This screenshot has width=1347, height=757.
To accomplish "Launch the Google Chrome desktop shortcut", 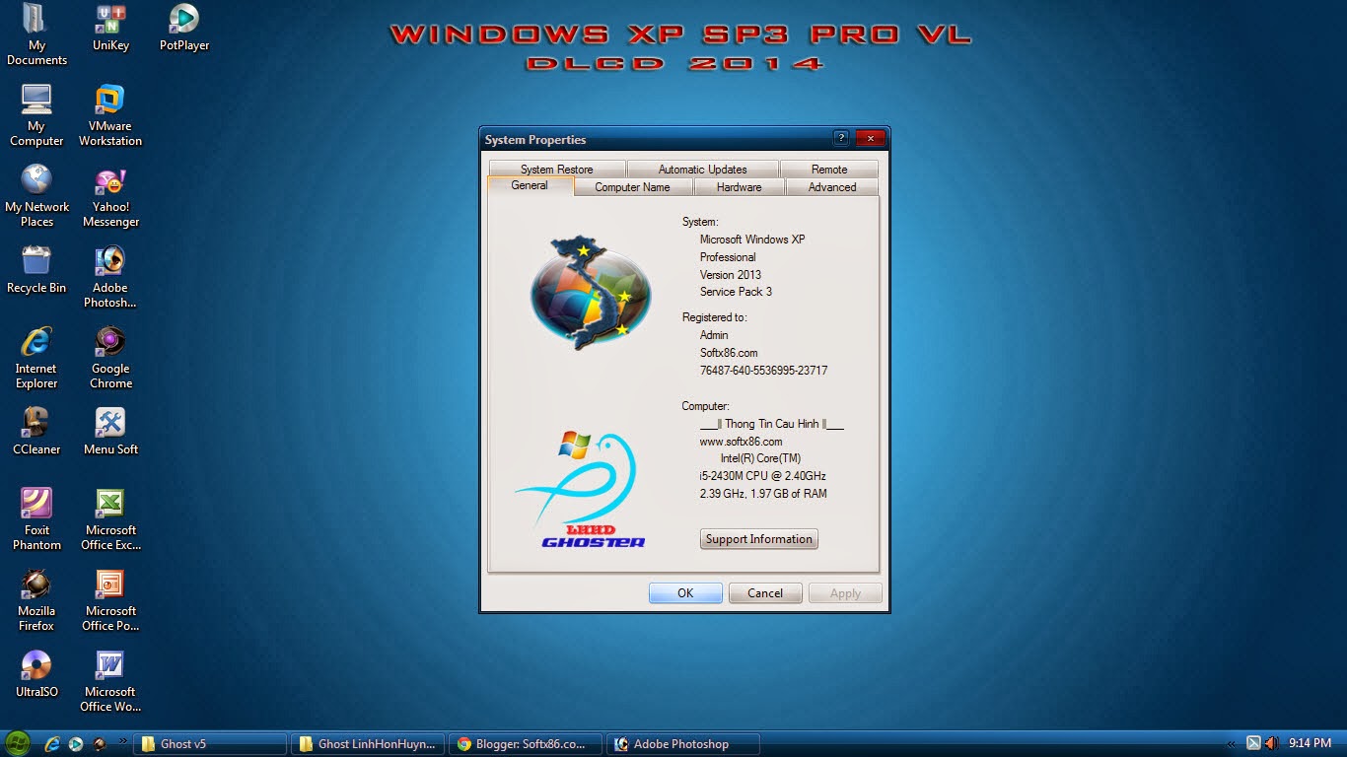I will 110,358.
